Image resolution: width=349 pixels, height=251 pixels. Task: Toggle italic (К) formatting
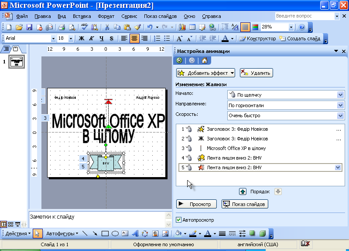(x=92, y=38)
